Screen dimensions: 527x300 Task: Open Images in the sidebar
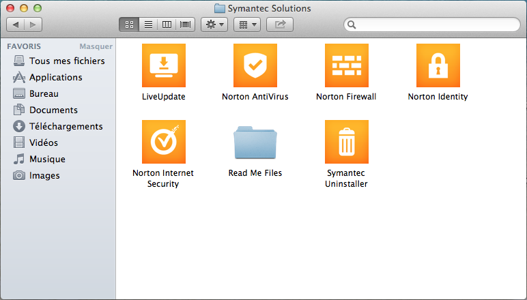(36, 175)
